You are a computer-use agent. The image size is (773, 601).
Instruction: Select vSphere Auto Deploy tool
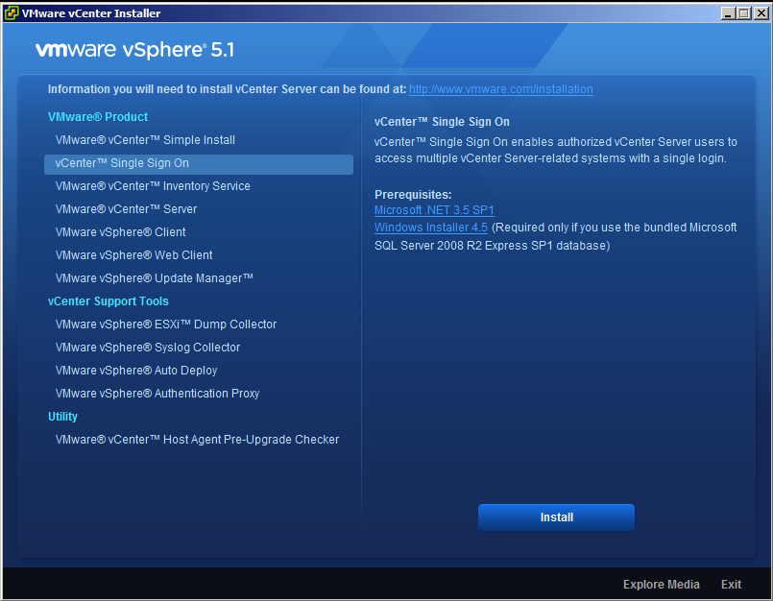point(136,371)
